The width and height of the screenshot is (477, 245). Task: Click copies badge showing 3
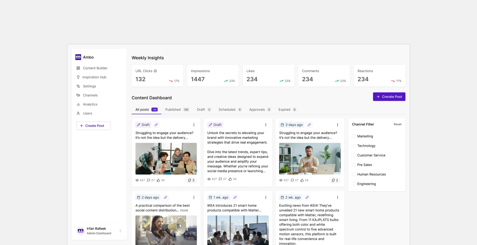(191, 180)
